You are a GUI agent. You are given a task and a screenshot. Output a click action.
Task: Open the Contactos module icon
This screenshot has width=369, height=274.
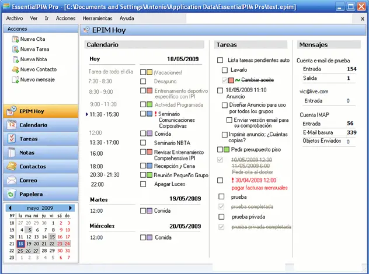click(x=11, y=166)
